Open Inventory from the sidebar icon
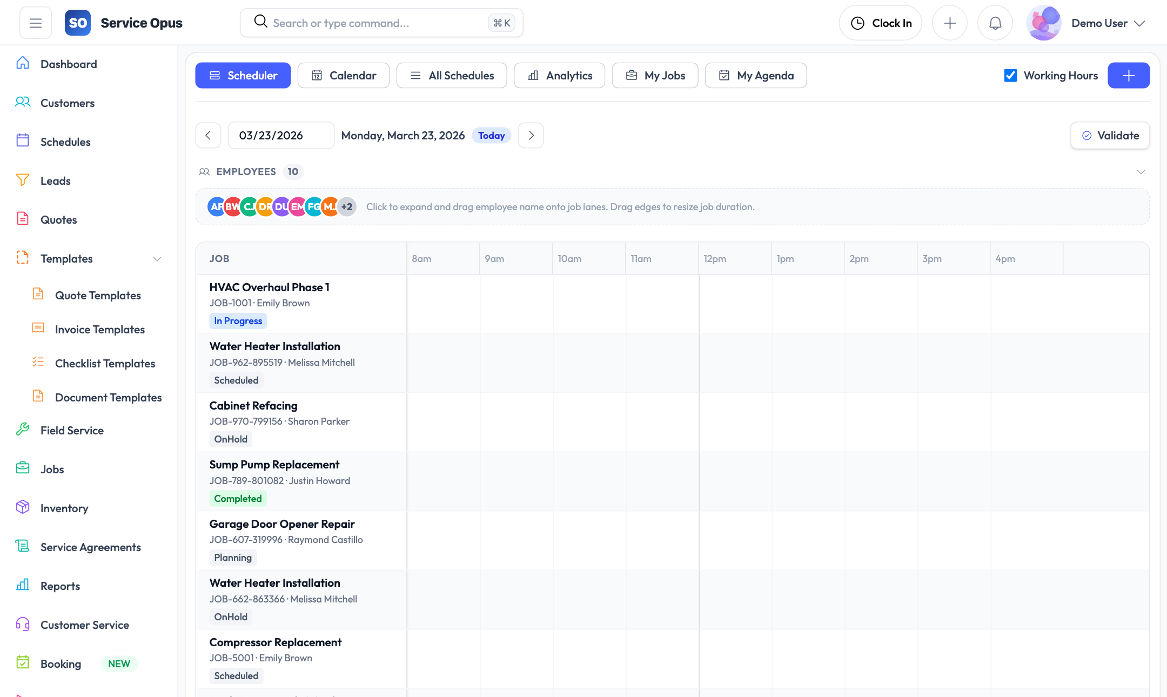1167x697 pixels. point(22,508)
